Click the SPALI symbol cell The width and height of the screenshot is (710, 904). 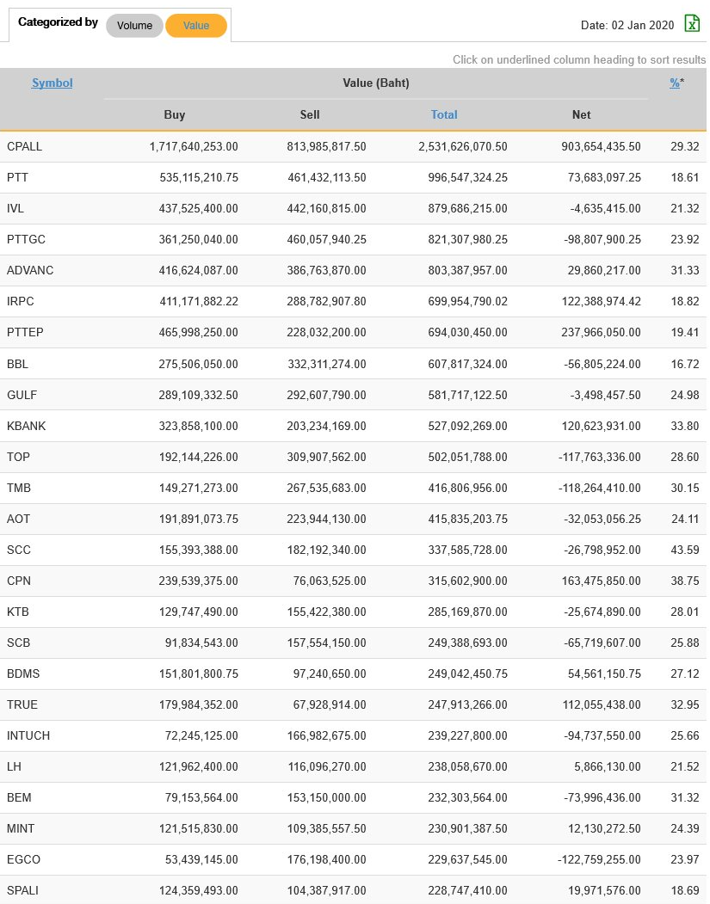click(x=22, y=890)
